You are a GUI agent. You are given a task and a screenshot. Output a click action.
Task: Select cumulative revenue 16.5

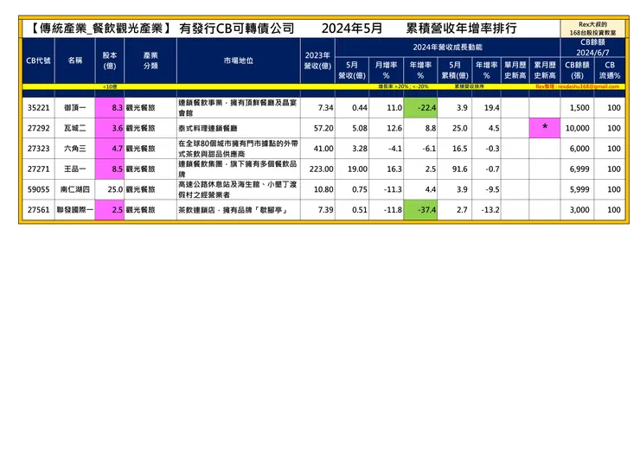[460, 149]
